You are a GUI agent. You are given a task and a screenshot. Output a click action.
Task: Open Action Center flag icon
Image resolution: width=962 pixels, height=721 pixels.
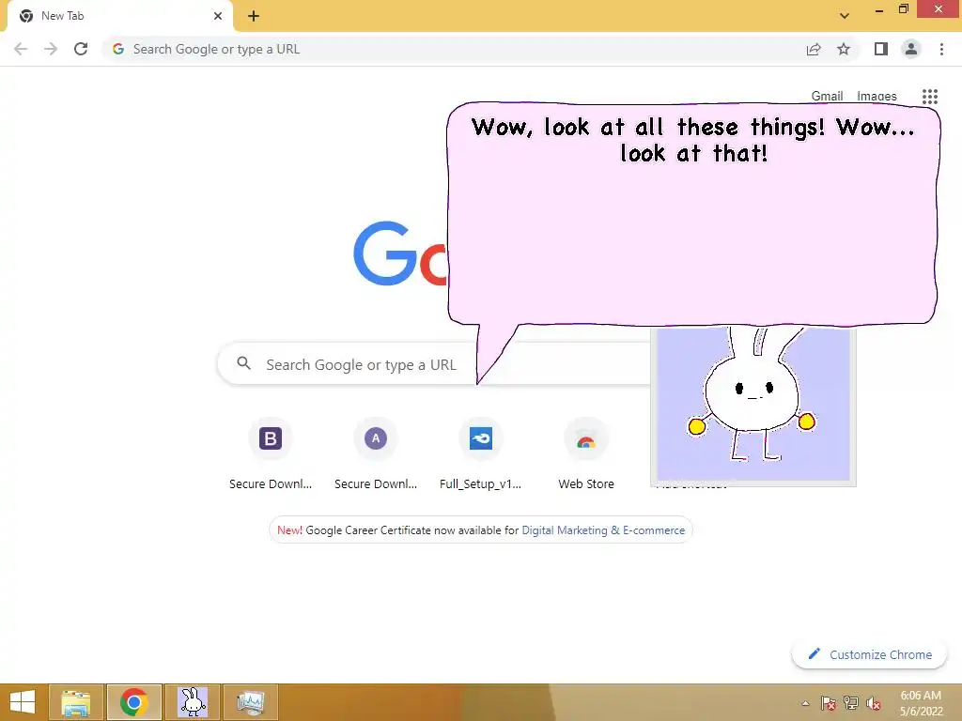(x=829, y=703)
